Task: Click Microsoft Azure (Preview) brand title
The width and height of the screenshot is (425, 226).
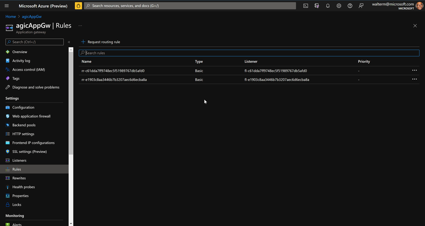Action: coord(43,6)
